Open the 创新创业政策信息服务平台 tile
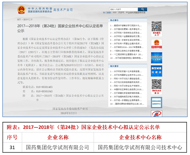This screenshot has width=190, height=155. pyautogui.click(x=157, y=102)
